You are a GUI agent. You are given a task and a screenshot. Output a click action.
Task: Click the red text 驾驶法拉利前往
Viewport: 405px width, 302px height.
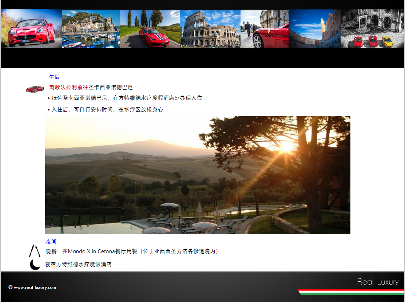click(69, 88)
